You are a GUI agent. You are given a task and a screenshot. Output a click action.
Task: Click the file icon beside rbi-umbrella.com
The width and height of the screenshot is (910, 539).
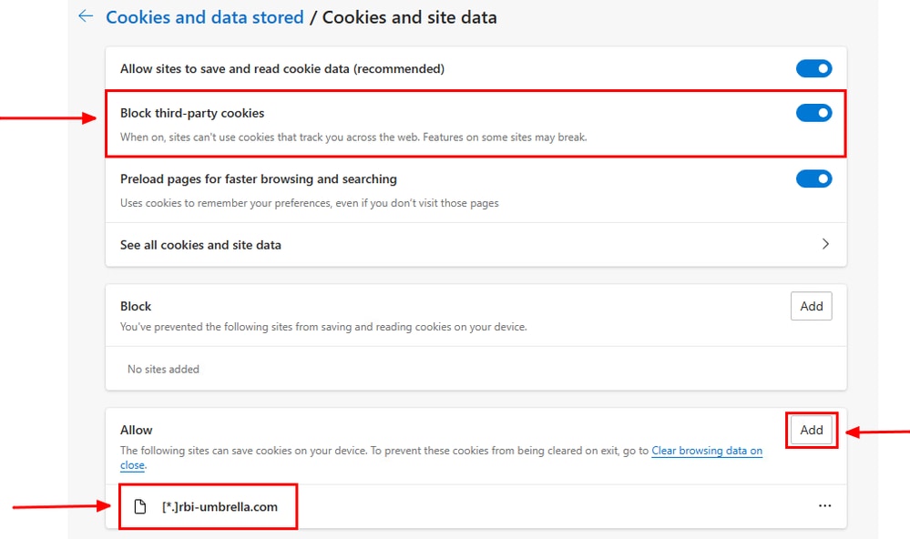140,506
